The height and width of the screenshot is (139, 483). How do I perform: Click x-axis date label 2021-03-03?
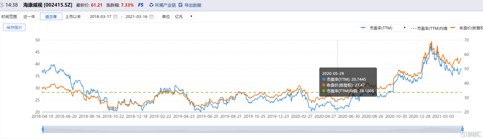click(443, 116)
